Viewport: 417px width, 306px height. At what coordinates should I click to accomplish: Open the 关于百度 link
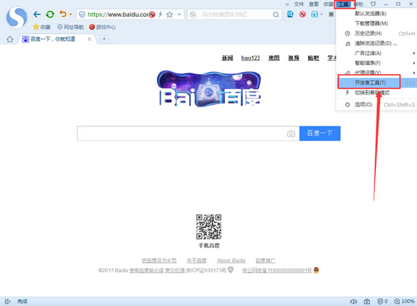click(197, 261)
